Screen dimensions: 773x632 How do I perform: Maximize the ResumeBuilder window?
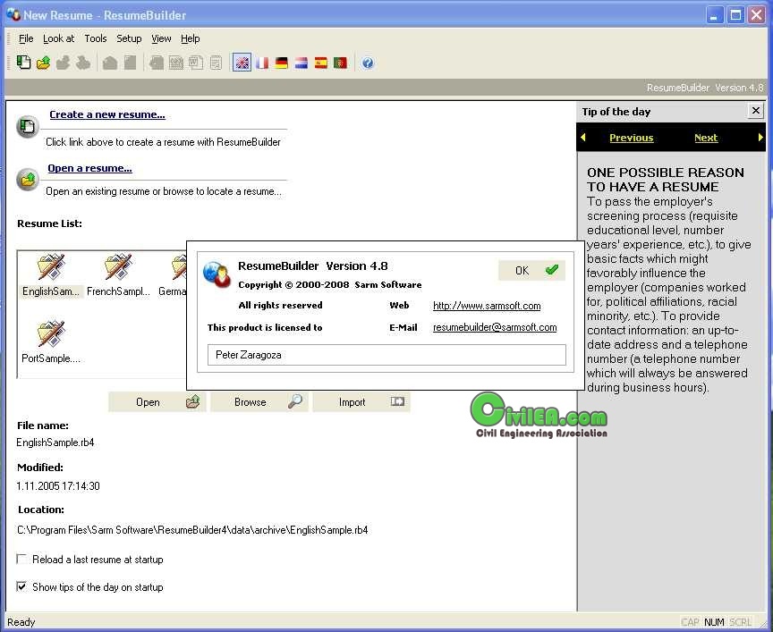point(735,15)
